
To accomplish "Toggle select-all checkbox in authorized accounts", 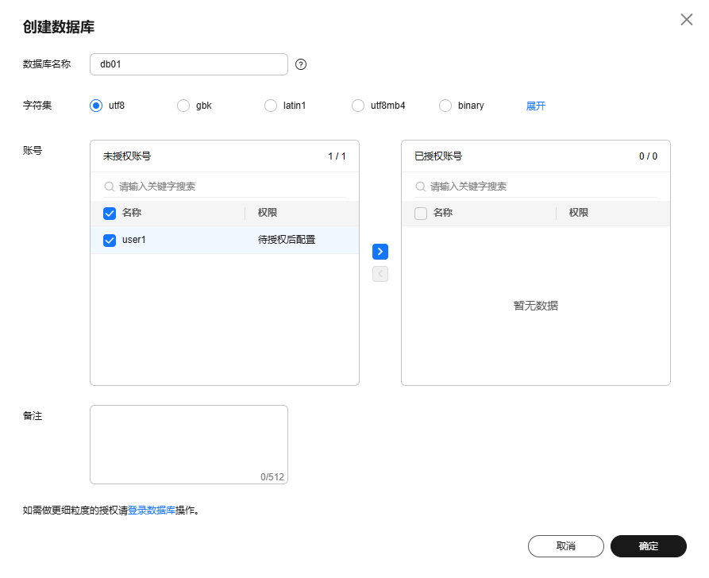I will tap(421, 213).
